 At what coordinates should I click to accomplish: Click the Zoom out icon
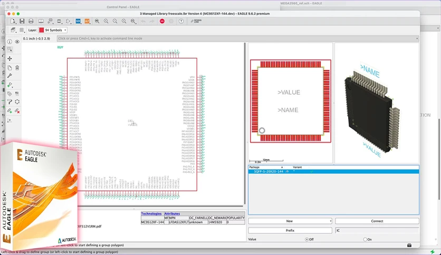pyautogui.click(x=115, y=21)
